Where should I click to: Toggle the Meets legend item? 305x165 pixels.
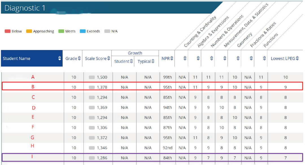(x=67, y=31)
